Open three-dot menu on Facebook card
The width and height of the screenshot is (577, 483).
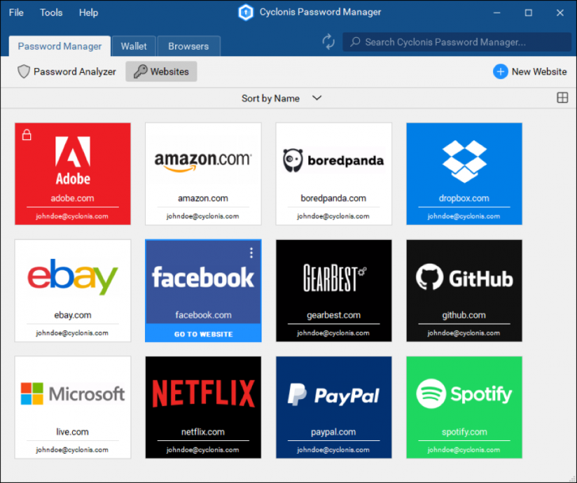[251, 253]
